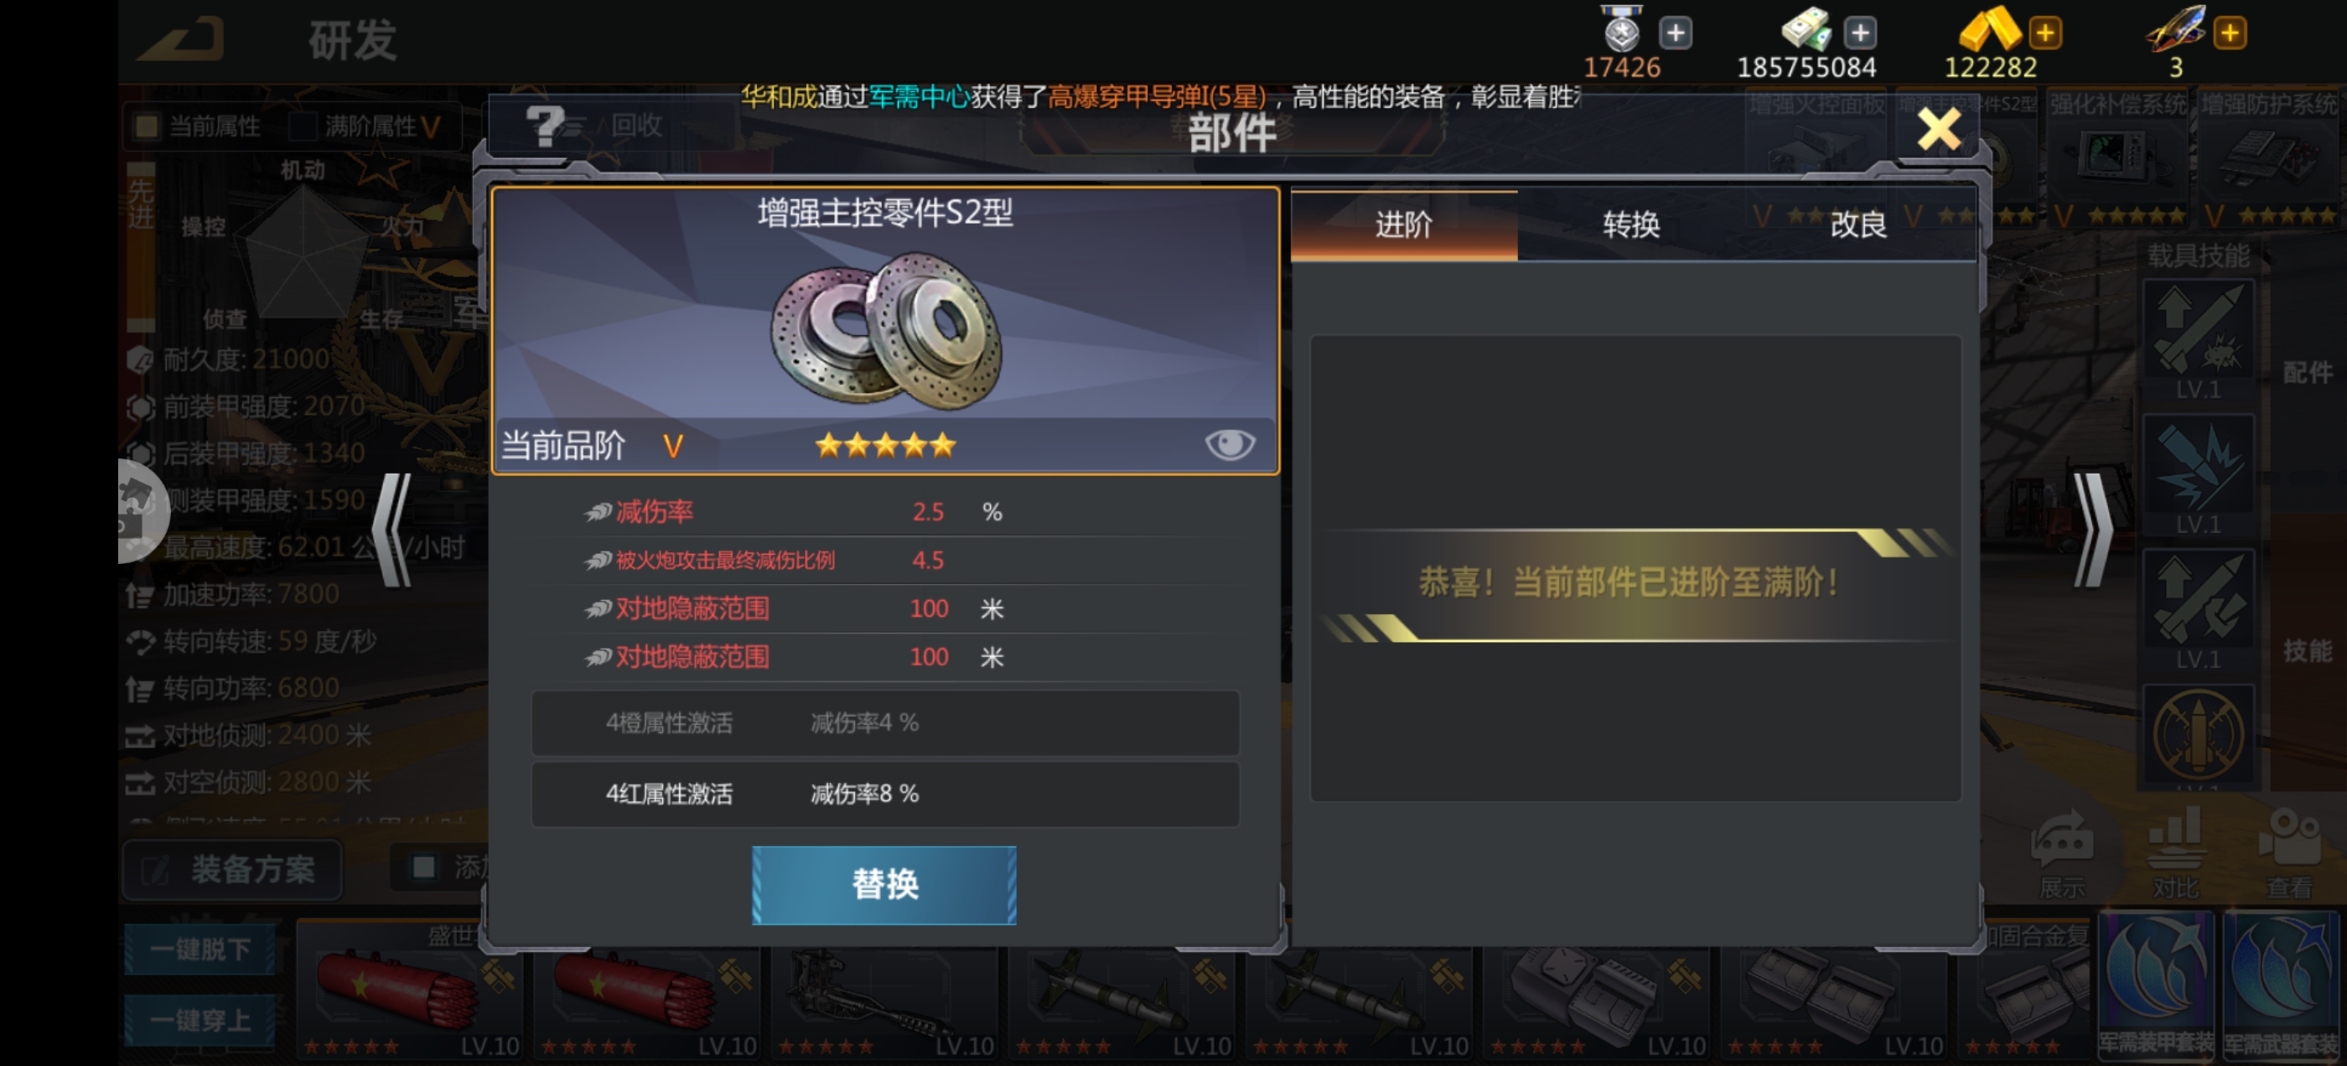Viewport: 2347px width, 1066px height.
Task: Click the 装备方案 button
Action: click(232, 869)
